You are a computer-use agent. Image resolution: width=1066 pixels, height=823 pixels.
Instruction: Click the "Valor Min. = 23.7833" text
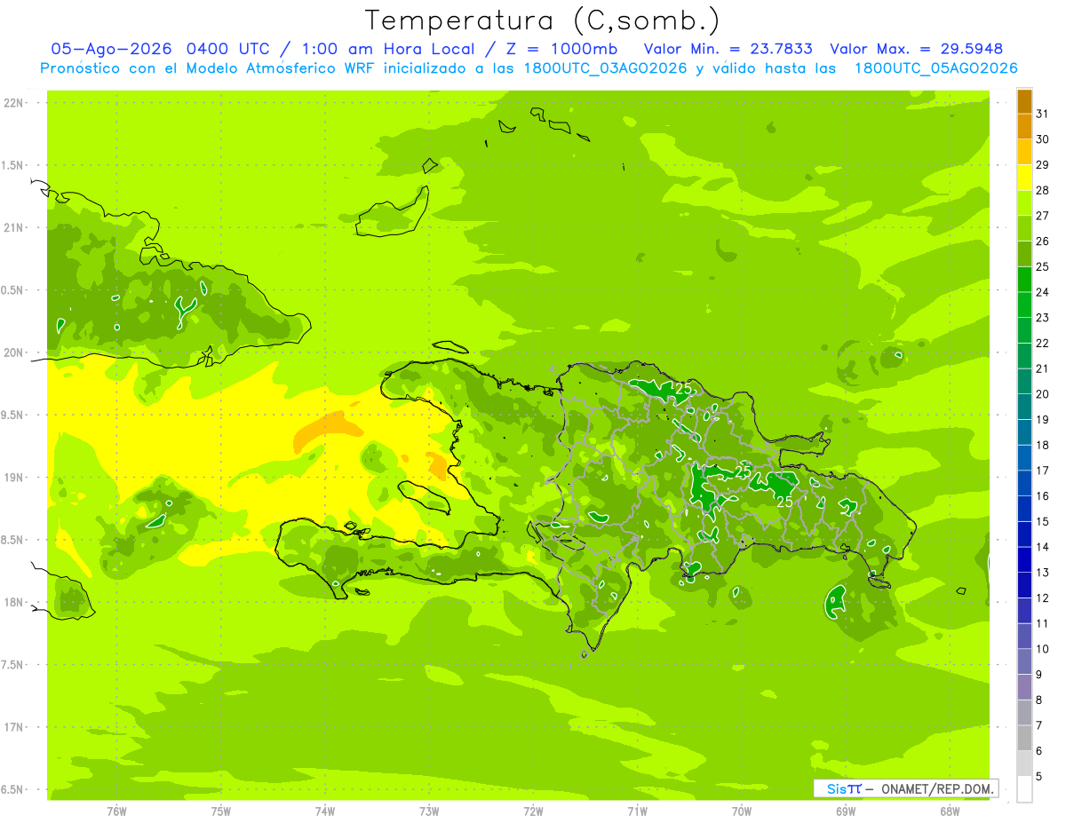pyautogui.click(x=728, y=49)
